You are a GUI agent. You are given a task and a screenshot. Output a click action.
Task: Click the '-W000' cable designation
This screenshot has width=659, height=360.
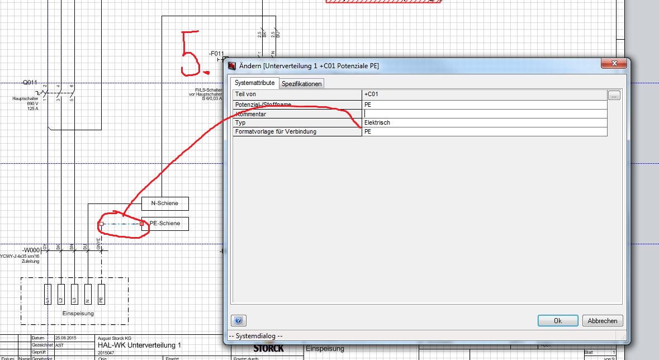click(31, 250)
